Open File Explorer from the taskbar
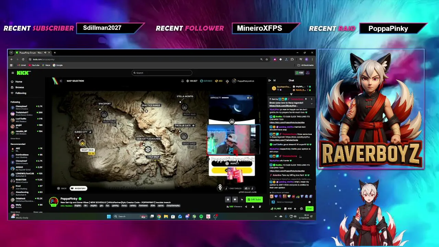The height and width of the screenshot is (247, 439). (166, 216)
